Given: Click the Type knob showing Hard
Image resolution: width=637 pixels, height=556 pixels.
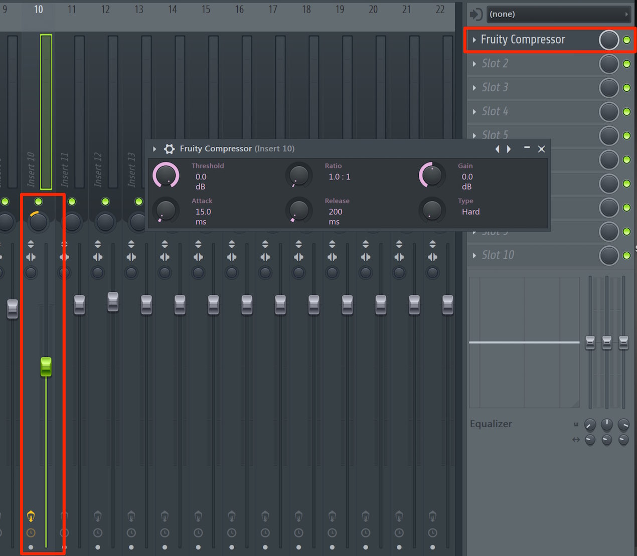Looking at the screenshot, I should tap(432, 211).
